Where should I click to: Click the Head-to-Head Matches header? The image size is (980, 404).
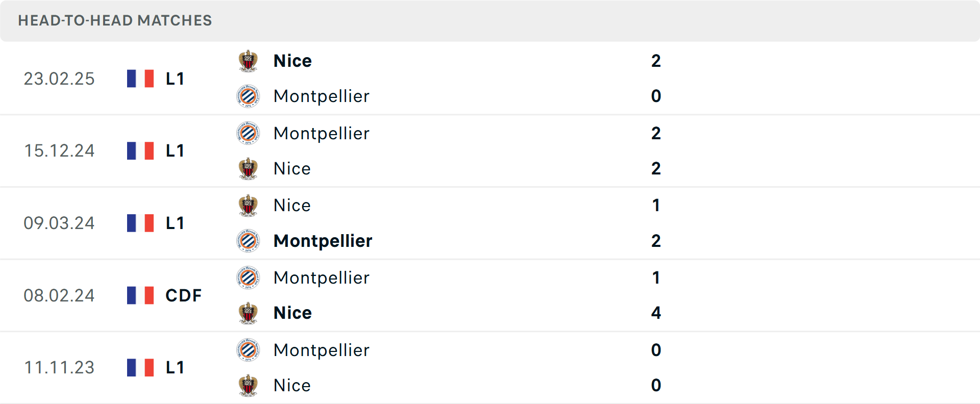tap(115, 20)
